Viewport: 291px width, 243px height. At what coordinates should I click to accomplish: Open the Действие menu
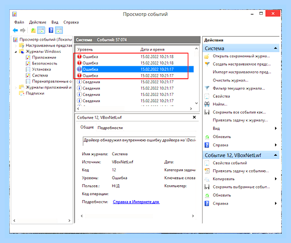pyautogui.click(x=38, y=22)
